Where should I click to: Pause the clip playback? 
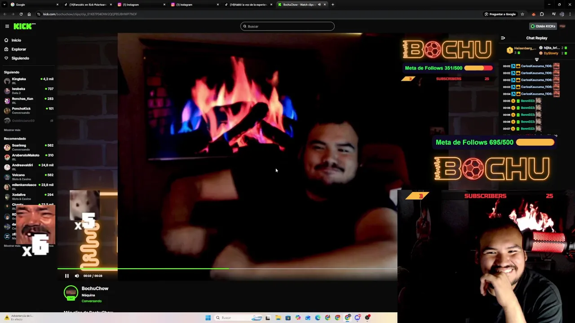point(67,276)
